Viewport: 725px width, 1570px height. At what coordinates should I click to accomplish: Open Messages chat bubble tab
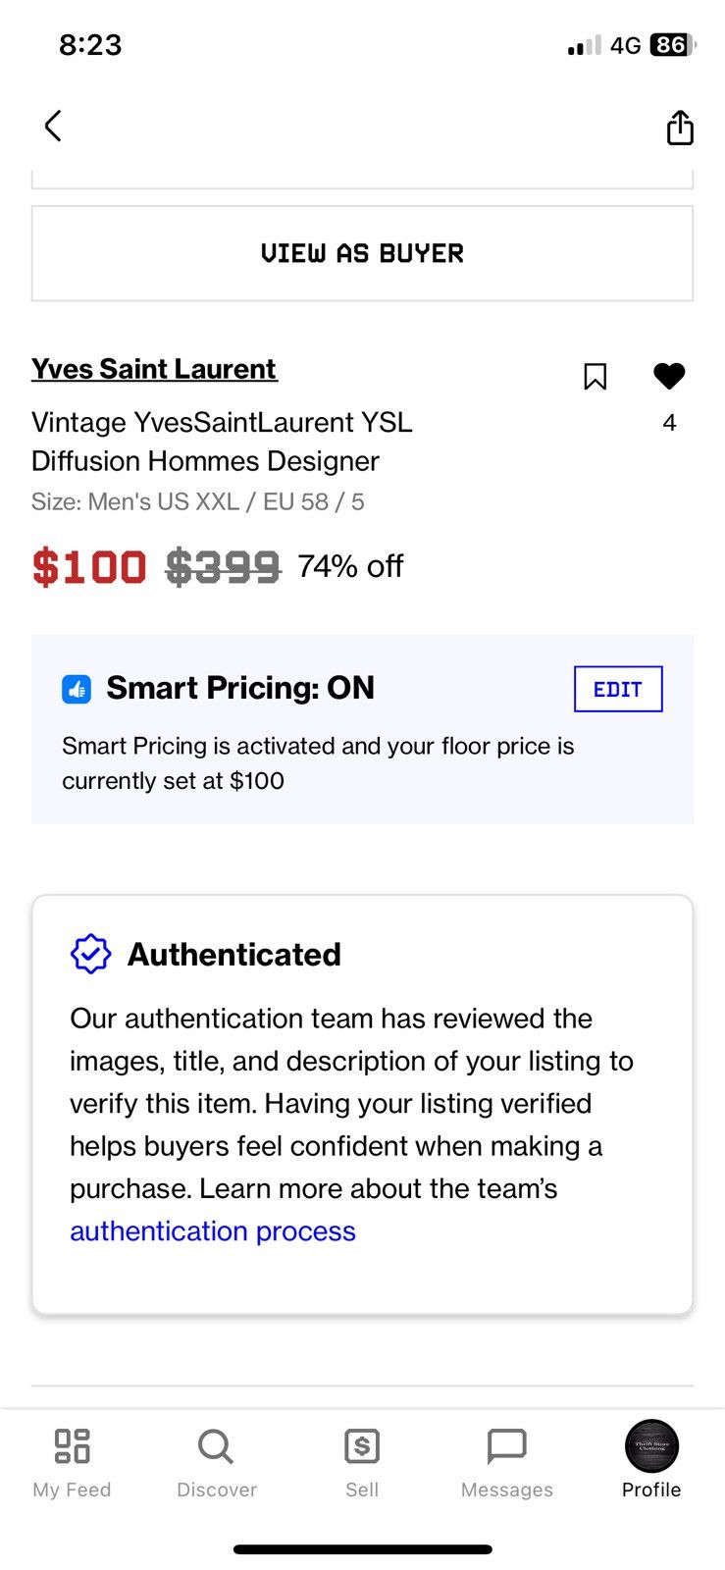[507, 1463]
